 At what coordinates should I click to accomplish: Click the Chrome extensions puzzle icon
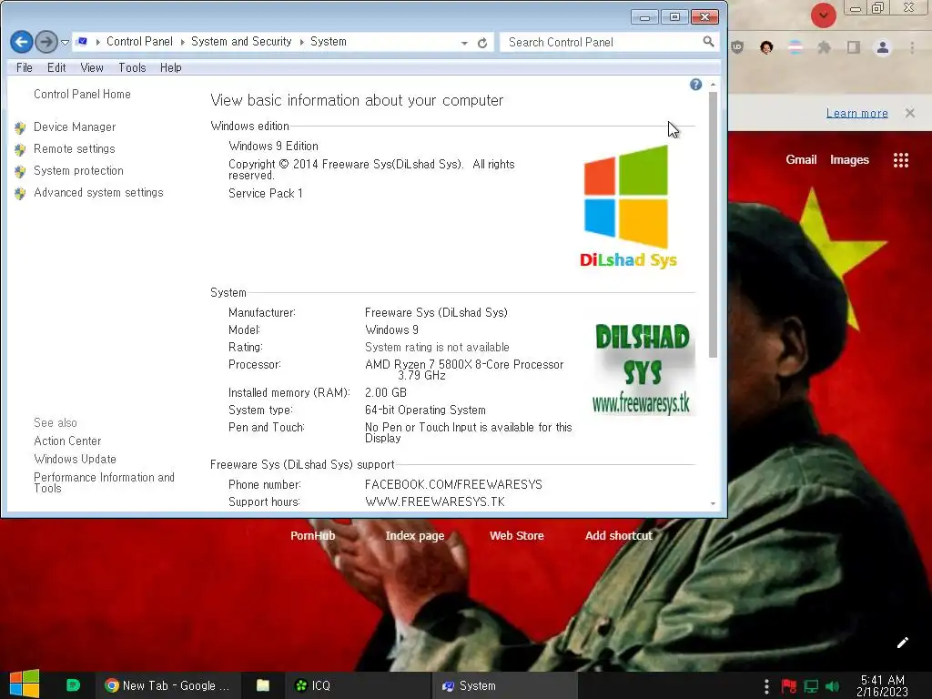point(824,47)
